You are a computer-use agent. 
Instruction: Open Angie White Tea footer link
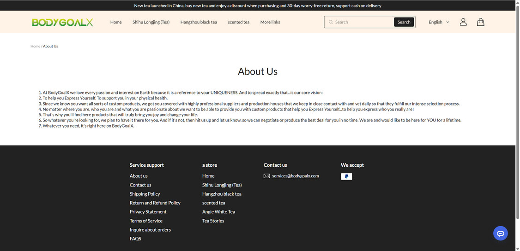tap(218, 212)
